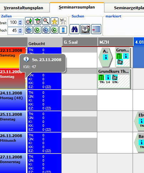Click the green up-arrow circle icon
This screenshot has height=173, width=144.
tap(37, 30)
